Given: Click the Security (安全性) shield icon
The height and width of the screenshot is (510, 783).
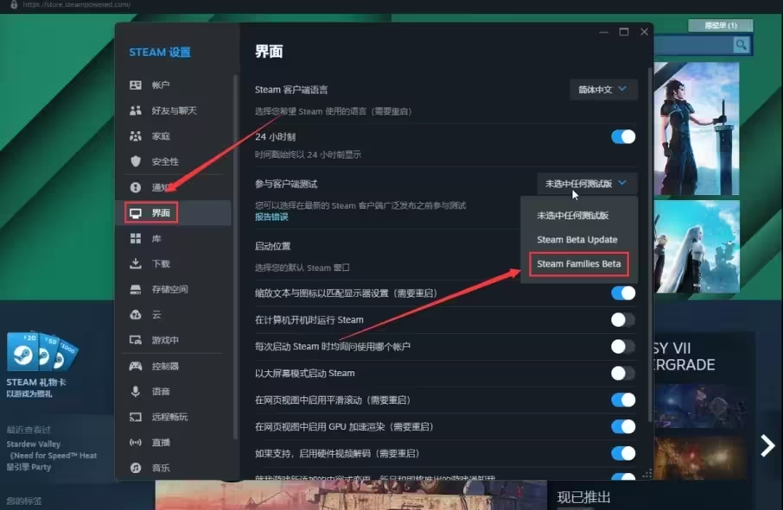Looking at the screenshot, I should 136,161.
